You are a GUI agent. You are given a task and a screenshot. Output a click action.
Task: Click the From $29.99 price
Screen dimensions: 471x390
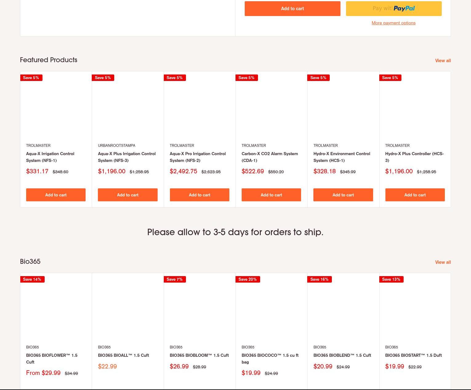43,373
